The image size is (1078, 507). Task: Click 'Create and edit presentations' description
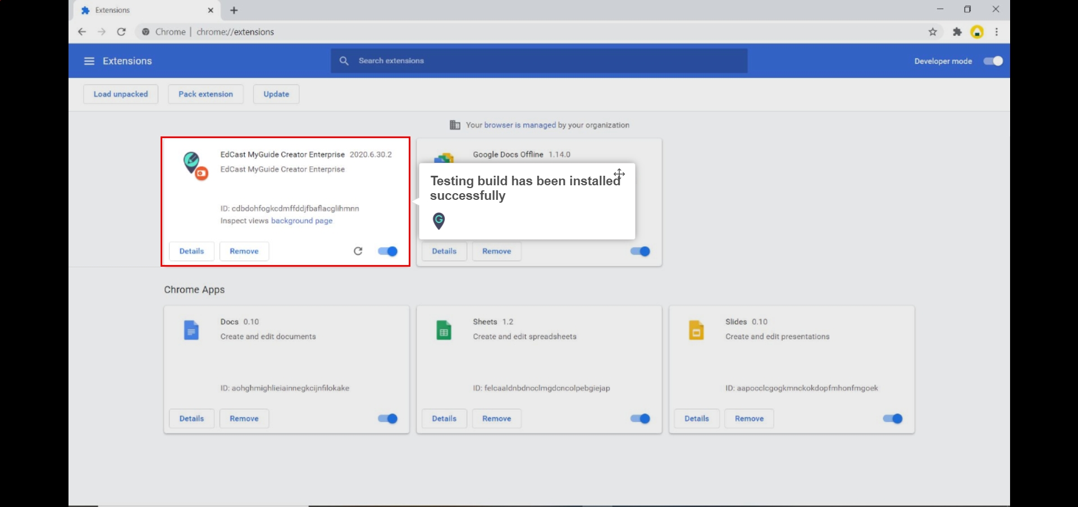click(x=777, y=336)
